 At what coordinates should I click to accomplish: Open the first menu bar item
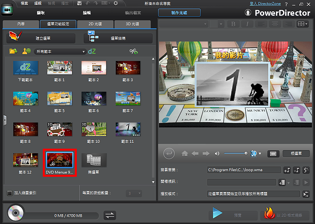(24, 3)
